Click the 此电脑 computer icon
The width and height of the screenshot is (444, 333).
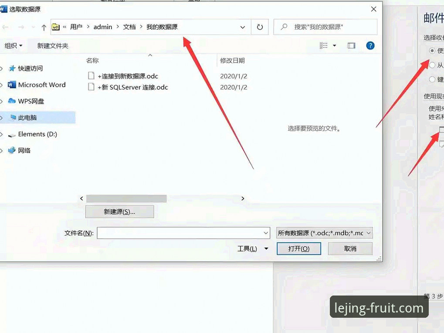point(13,117)
